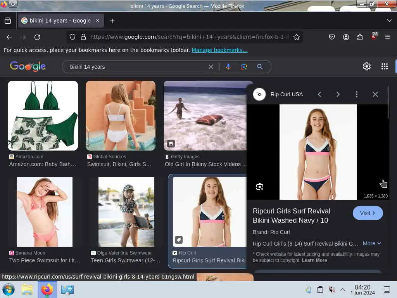Click the show desktop button
The width and height of the screenshot is (397, 298).
point(387,289)
